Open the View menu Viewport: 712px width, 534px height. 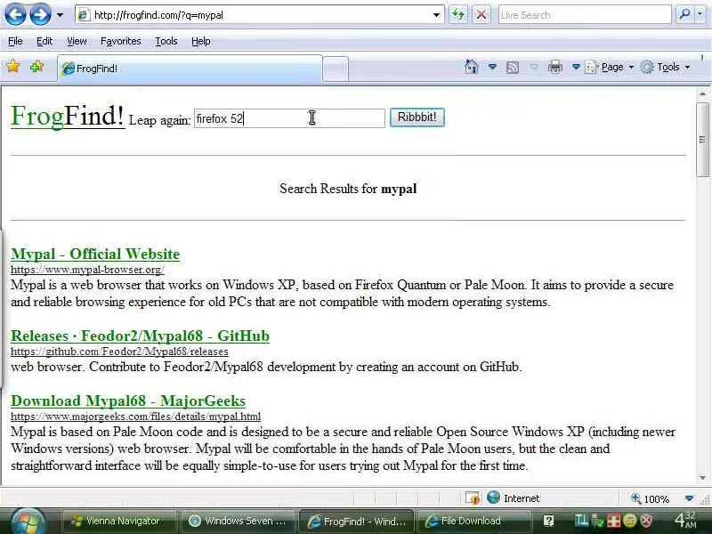pos(77,41)
